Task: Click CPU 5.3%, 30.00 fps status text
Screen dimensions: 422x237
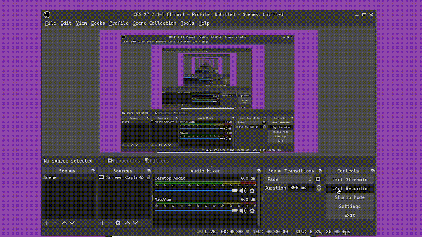Action: 323,232
